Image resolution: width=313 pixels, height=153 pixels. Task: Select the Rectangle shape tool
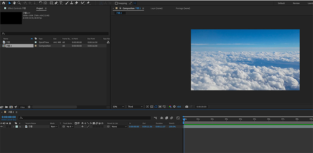click(x=51, y=3)
